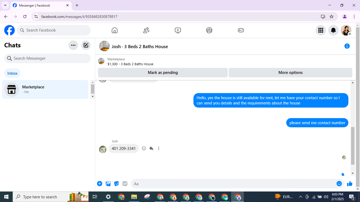The width and height of the screenshot is (360, 202).
Task: Reply to Josh's phone number message
Action: 151,148
